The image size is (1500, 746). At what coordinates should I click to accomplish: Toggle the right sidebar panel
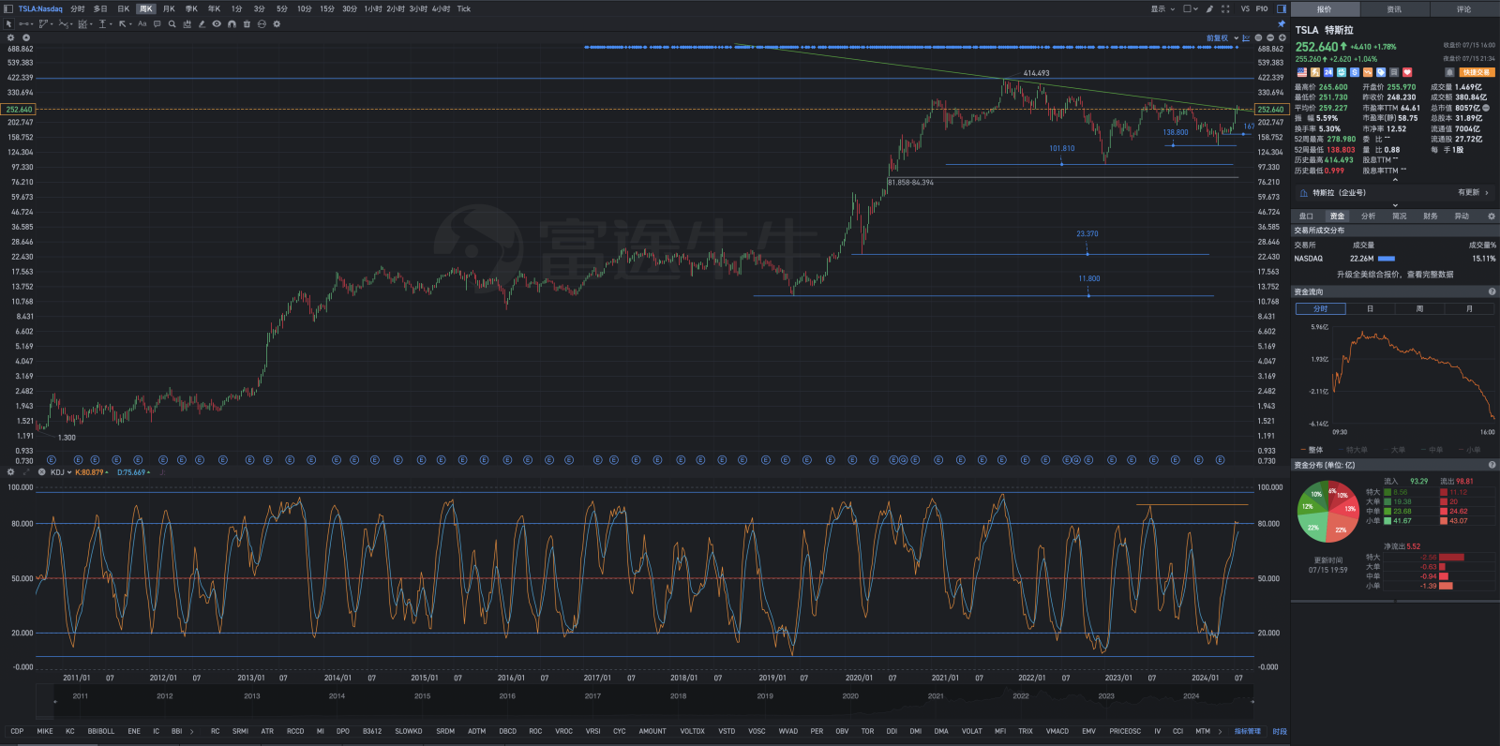pyautogui.click(x=1282, y=8)
